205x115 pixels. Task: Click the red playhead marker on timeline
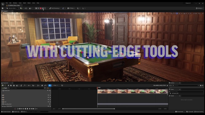(x=97, y=88)
